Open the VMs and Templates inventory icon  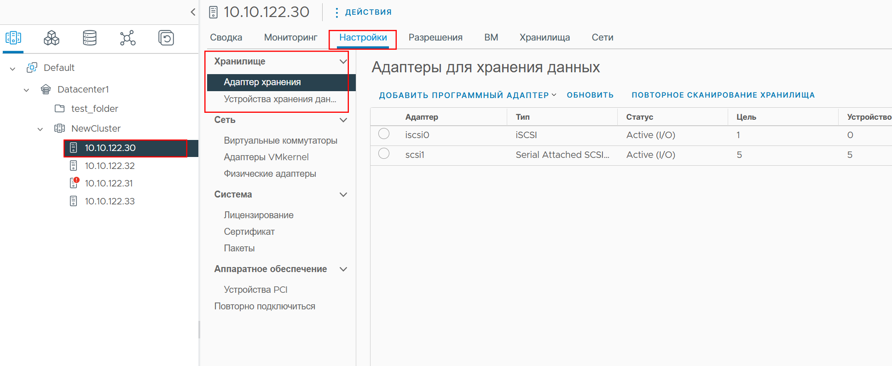(51, 38)
